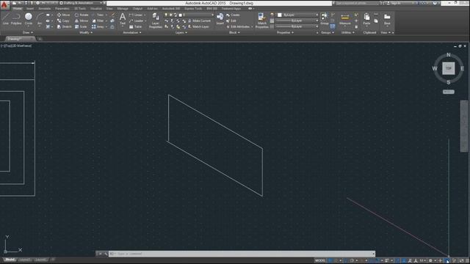Click the ByLayer white color swatch
The width and height of the screenshot is (470, 264).
(x=280, y=15)
